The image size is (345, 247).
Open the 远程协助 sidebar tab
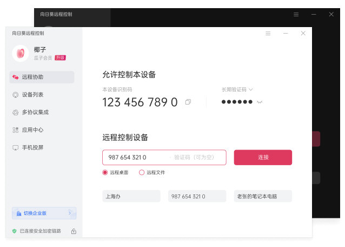click(x=42, y=77)
